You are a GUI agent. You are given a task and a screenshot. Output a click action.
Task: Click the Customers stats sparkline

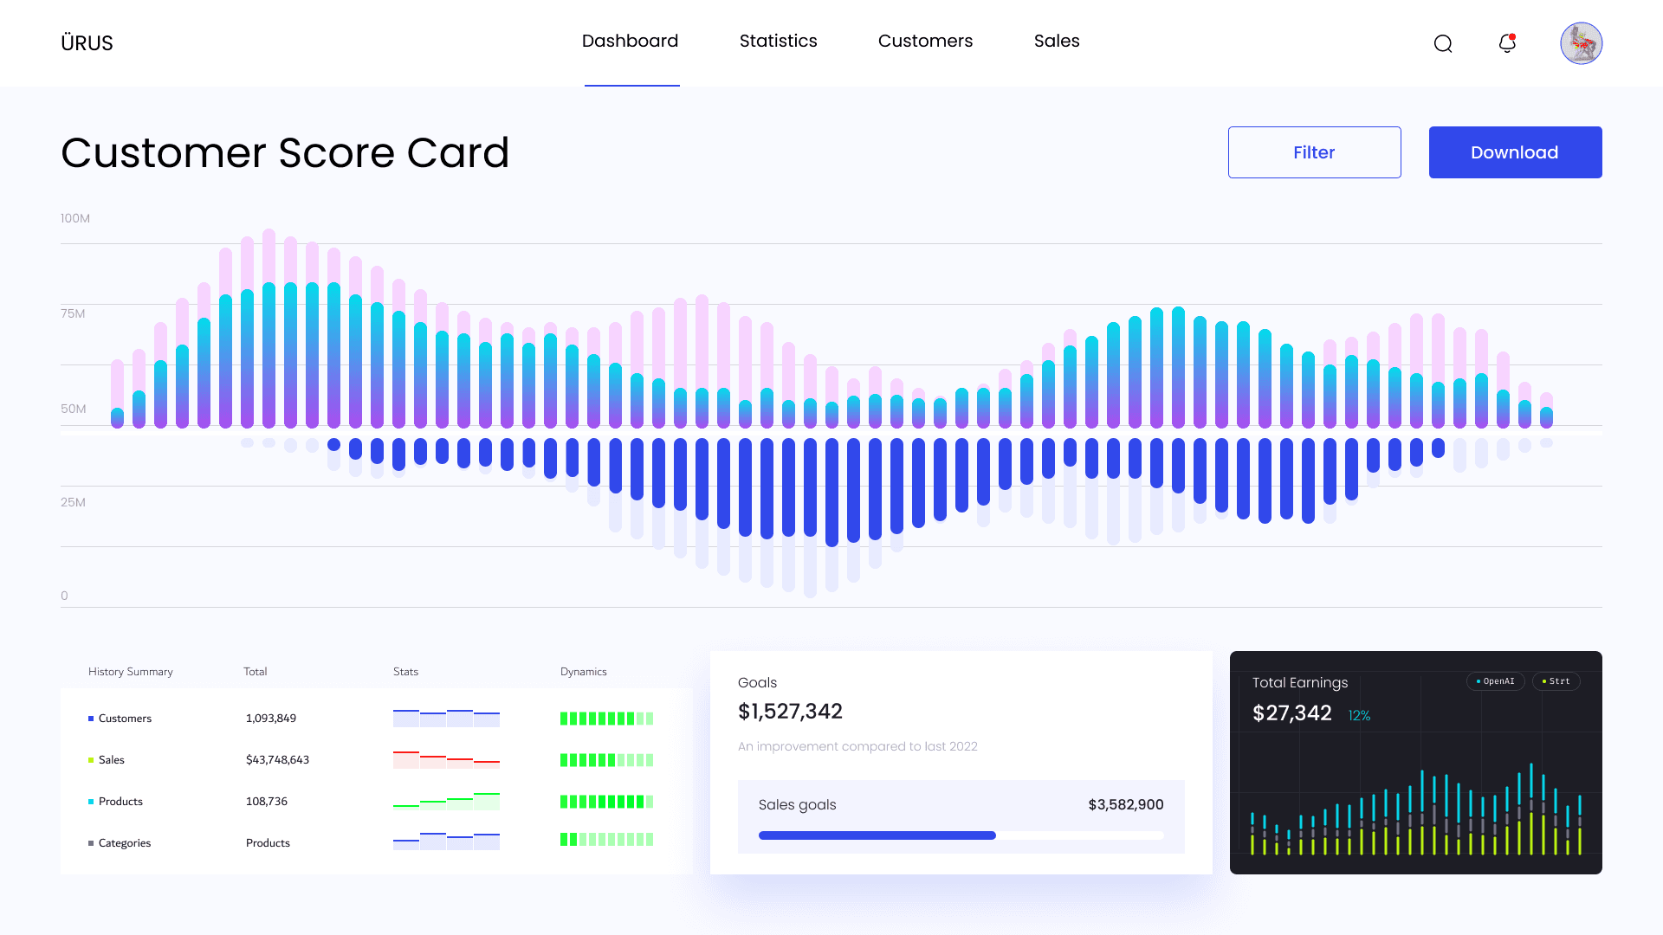tap(446, 718)
